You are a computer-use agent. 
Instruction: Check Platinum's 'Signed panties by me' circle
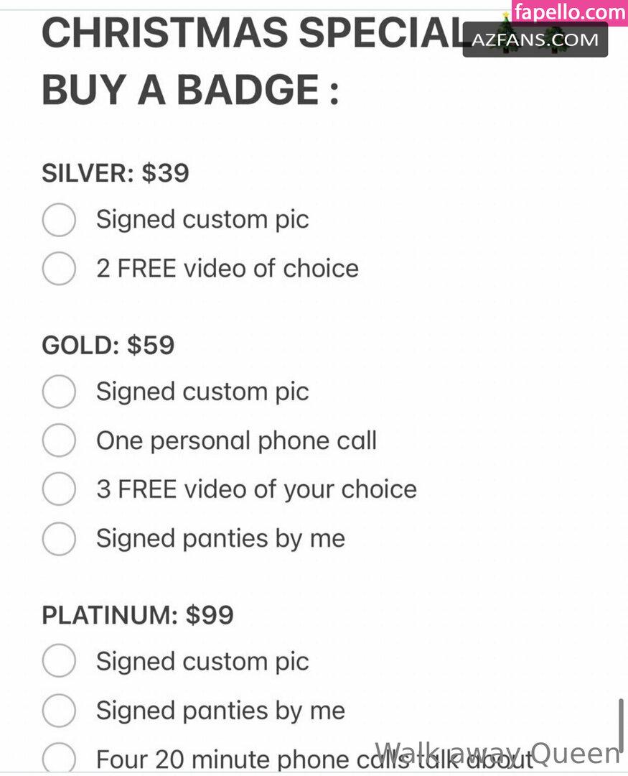pyautogui.click(x=59, y=710)
